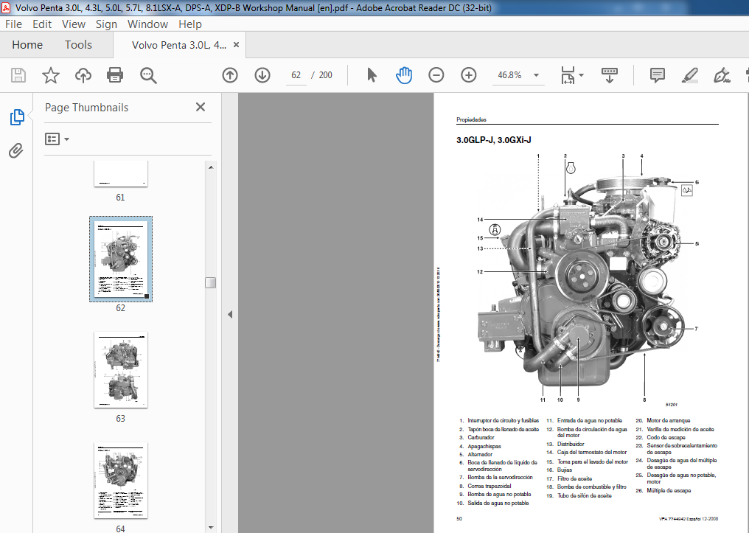Viewport: 749px width, 533px height.
Task: Open the Sign menu
Action: point(106,24)
